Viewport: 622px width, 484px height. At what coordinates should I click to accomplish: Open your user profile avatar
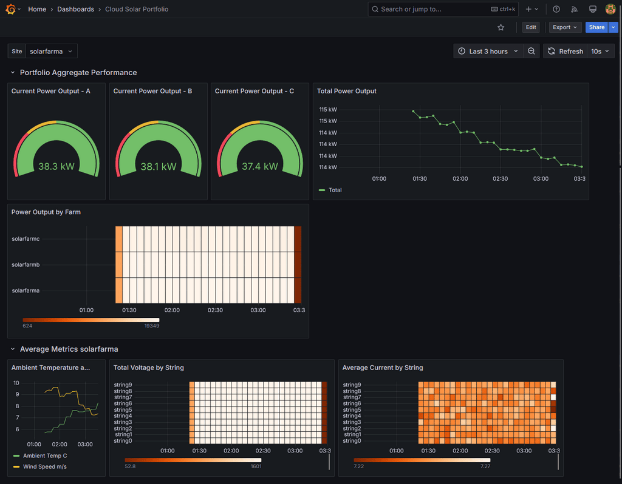pos(610,9)
